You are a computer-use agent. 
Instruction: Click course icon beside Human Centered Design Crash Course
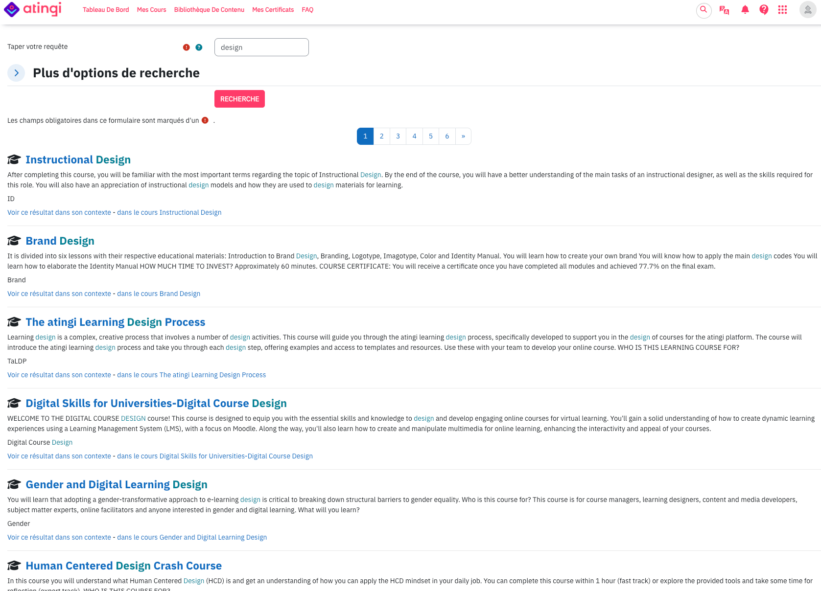coord(14,566)
